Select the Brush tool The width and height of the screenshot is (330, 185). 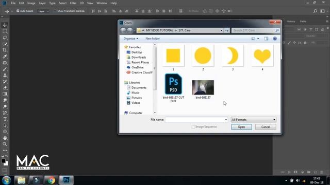point(5,69)
